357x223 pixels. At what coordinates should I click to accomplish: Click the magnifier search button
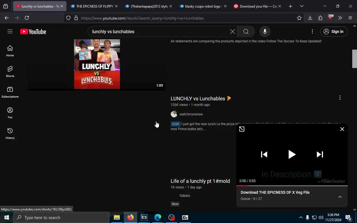(x=246, y=31)
